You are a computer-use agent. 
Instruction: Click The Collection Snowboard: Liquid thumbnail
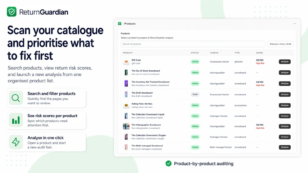(x=126, y=116)
